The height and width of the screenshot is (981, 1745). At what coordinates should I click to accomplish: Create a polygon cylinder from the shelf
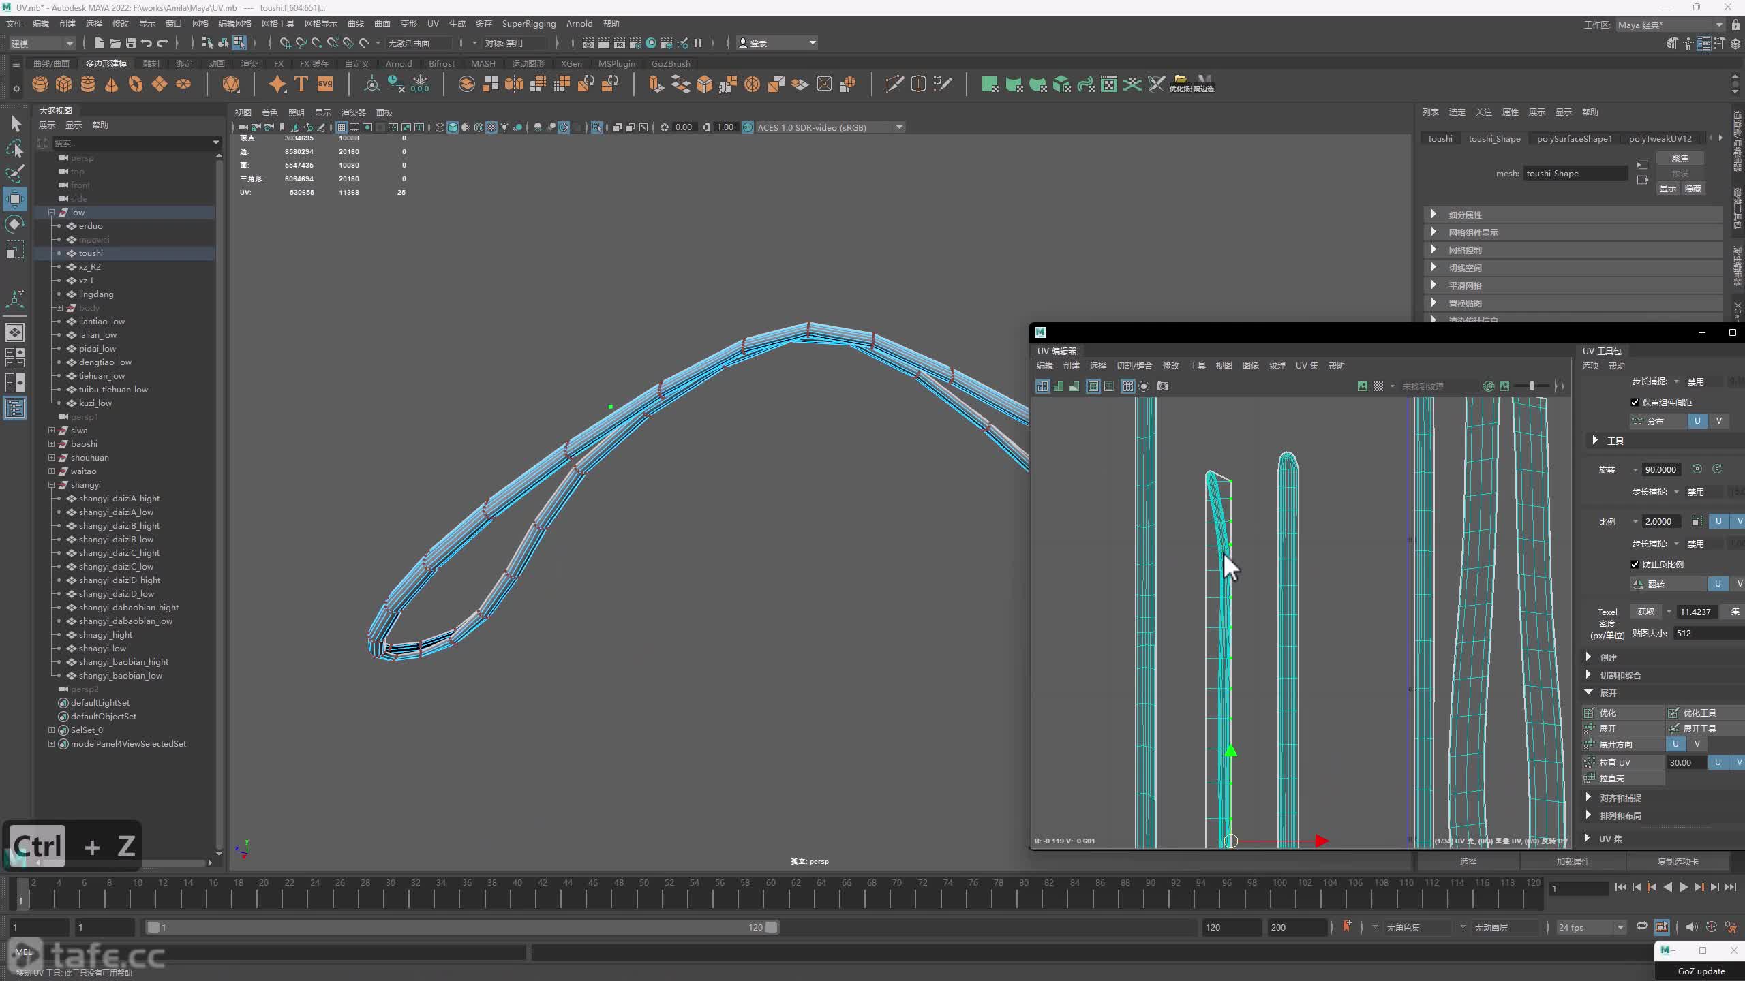click(88, 84)
